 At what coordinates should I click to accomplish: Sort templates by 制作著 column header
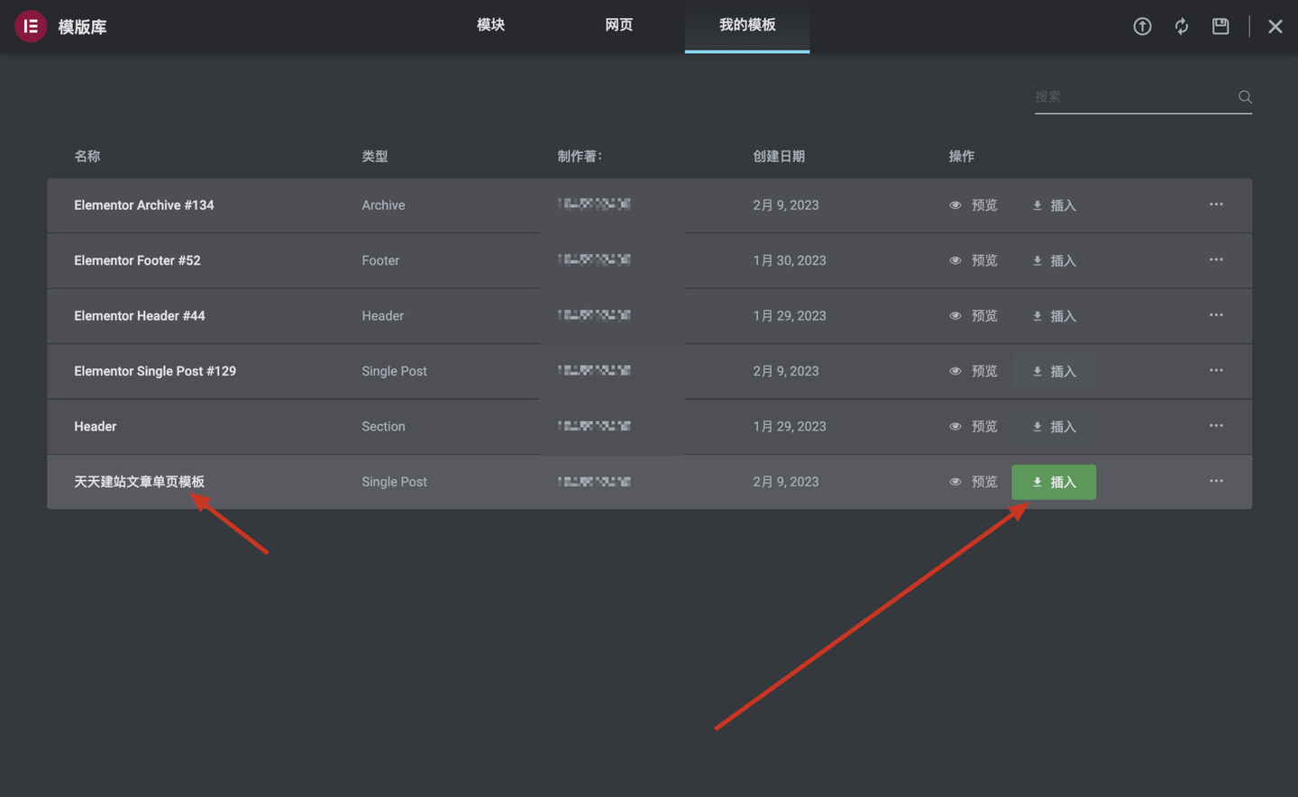tap(580, 156)
